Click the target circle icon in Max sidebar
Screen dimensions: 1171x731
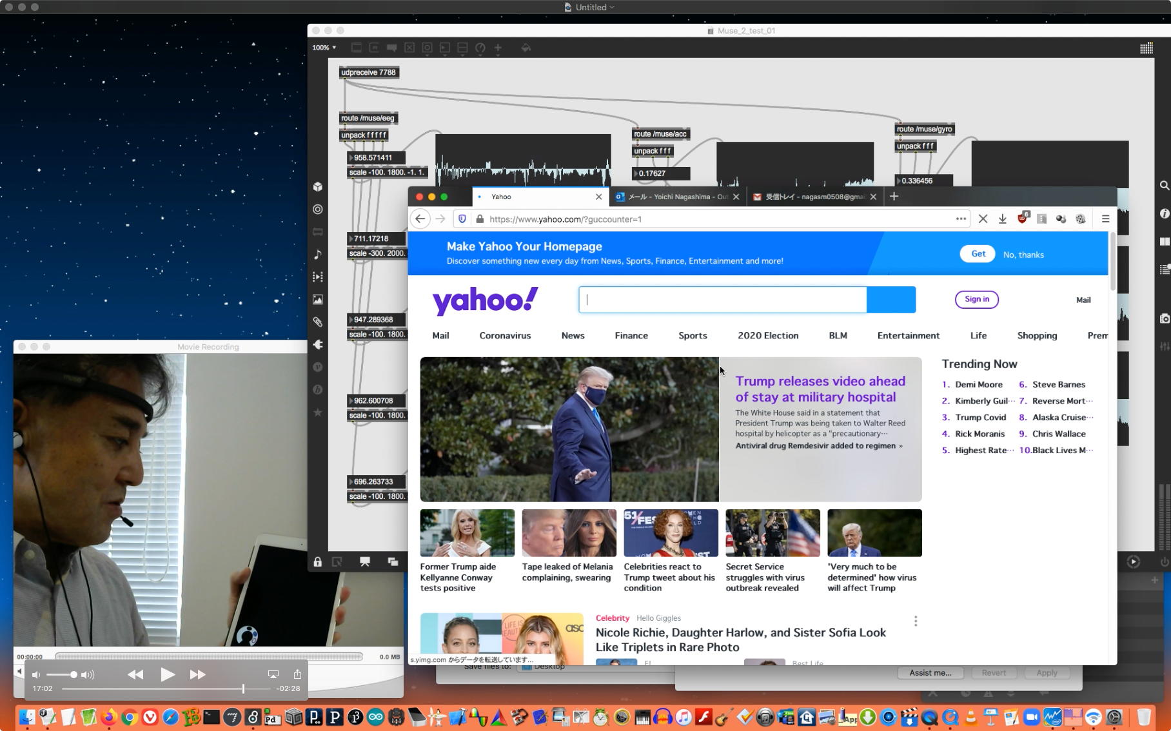318,210
